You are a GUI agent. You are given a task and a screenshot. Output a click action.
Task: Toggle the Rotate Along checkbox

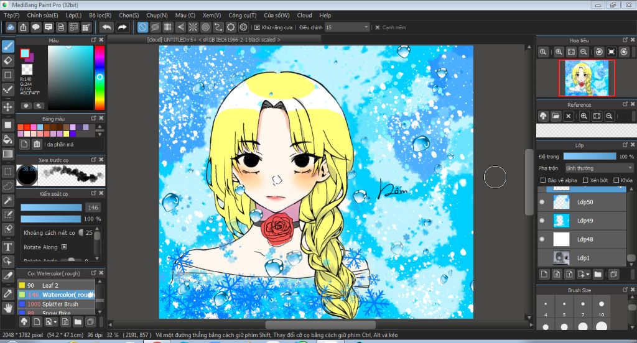point(64,247)
